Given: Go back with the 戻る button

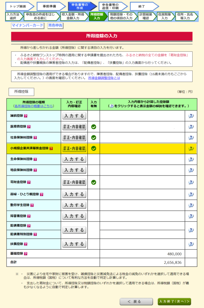Looking at the screenshot, I should coord(134,301).
